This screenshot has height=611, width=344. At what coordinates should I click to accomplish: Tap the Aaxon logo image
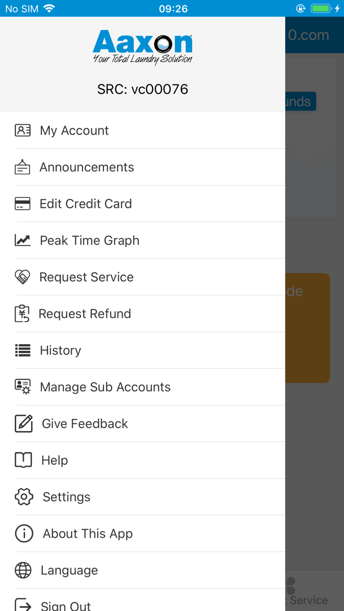click(x=143, y=46)
